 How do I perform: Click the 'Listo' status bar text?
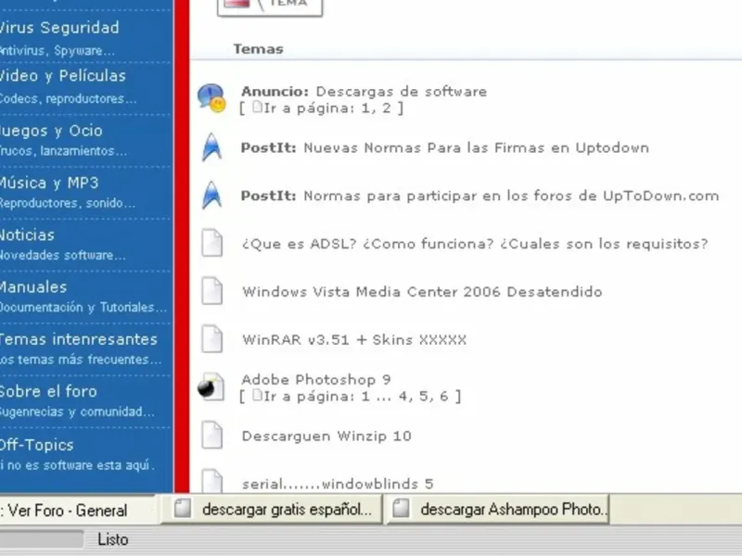[112, 539]
